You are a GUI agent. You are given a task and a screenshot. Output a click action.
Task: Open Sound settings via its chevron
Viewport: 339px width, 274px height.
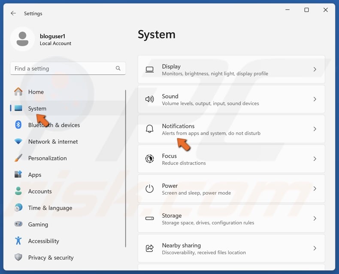(x=315, y=99)
